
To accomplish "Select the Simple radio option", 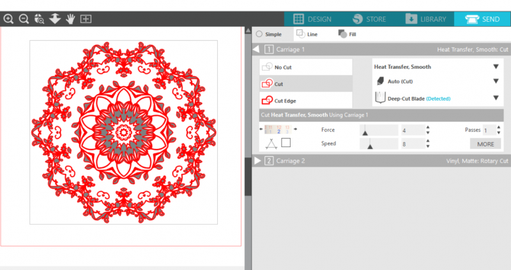I will pos(259,34).
